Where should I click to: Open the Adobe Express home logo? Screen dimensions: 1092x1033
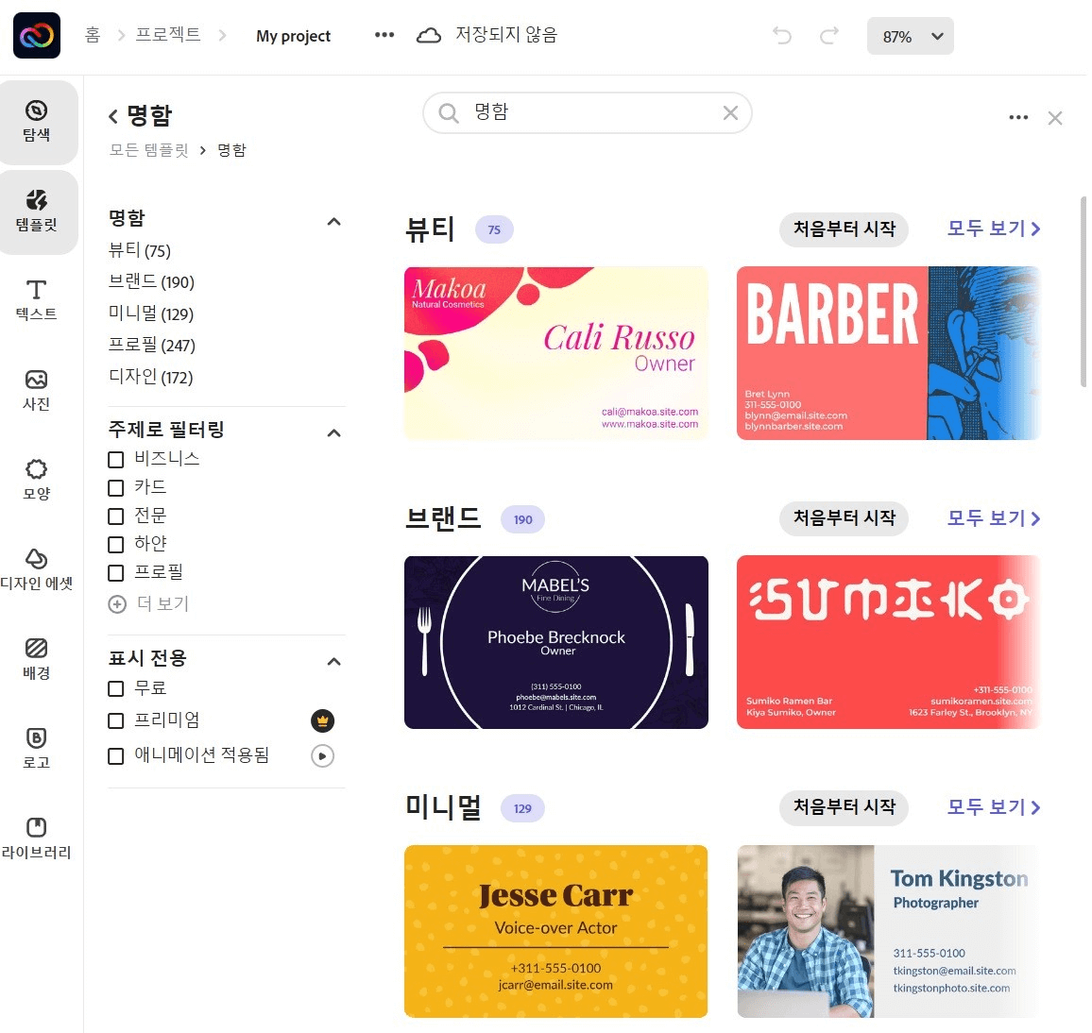(36, 36)
